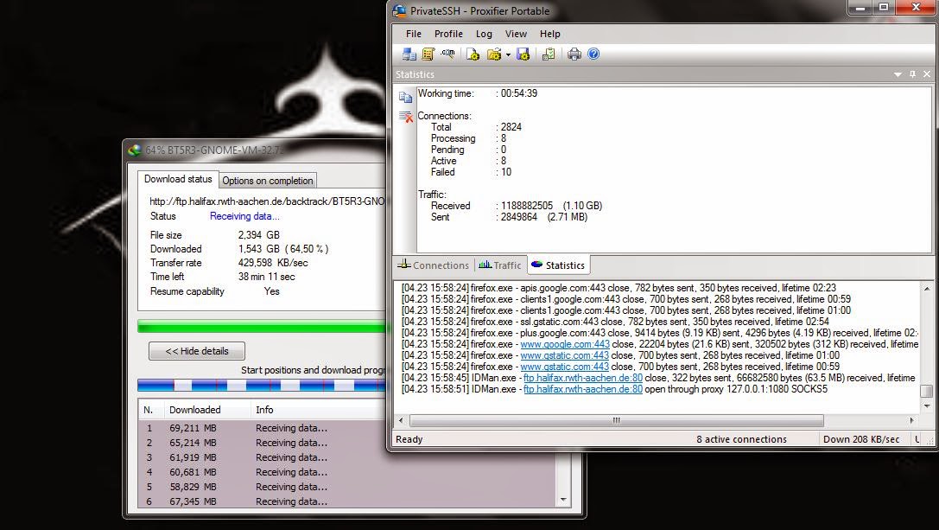
Task: Switch to the Traffic tab
Action: coord(499,265)
